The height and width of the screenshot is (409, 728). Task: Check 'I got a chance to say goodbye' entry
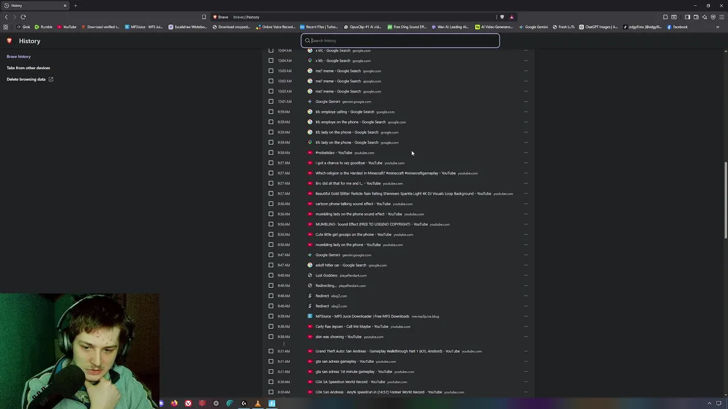271,163
